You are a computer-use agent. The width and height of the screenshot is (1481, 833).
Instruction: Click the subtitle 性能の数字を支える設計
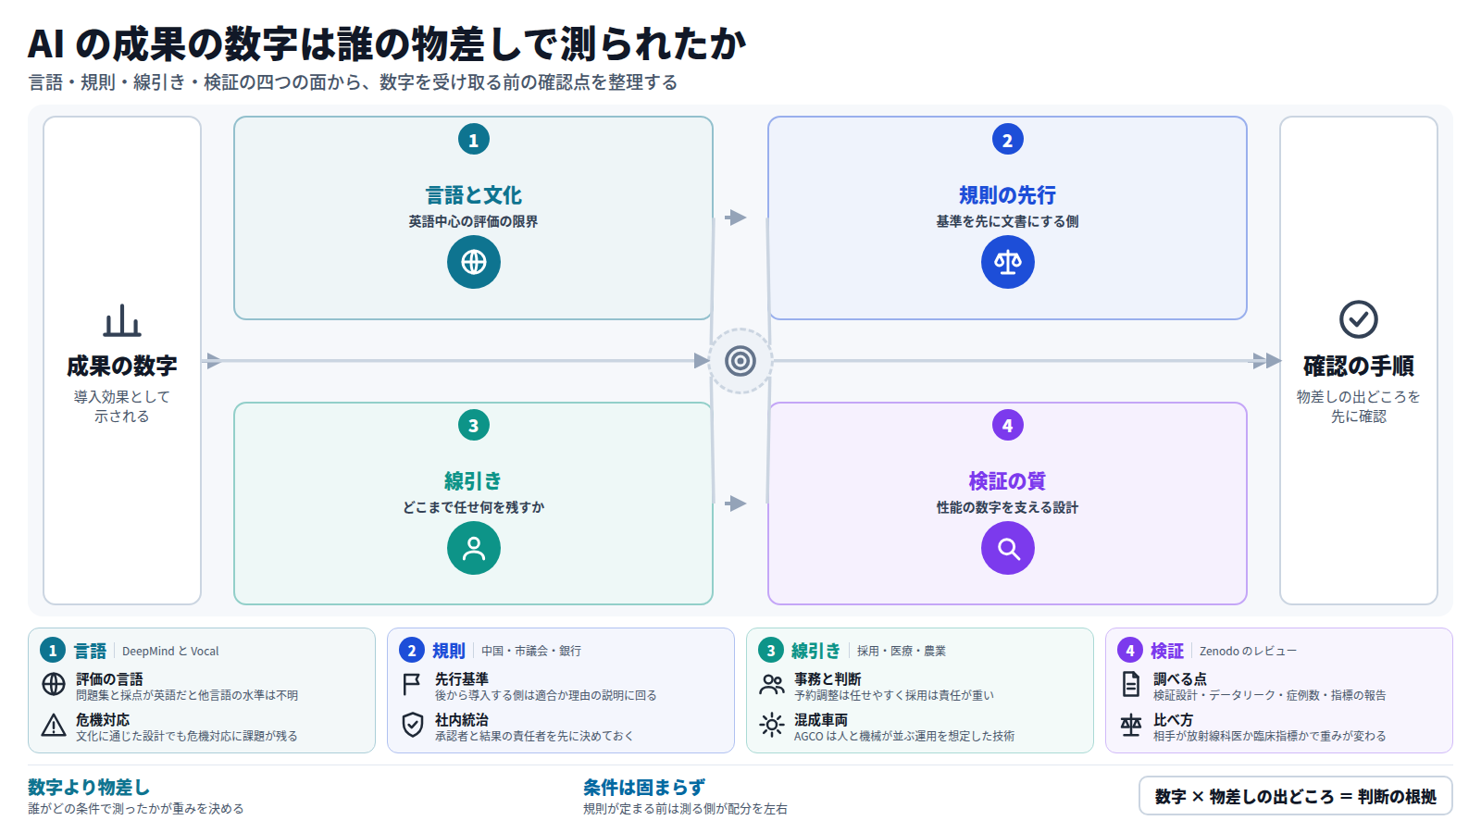[x=1008, y=508]
